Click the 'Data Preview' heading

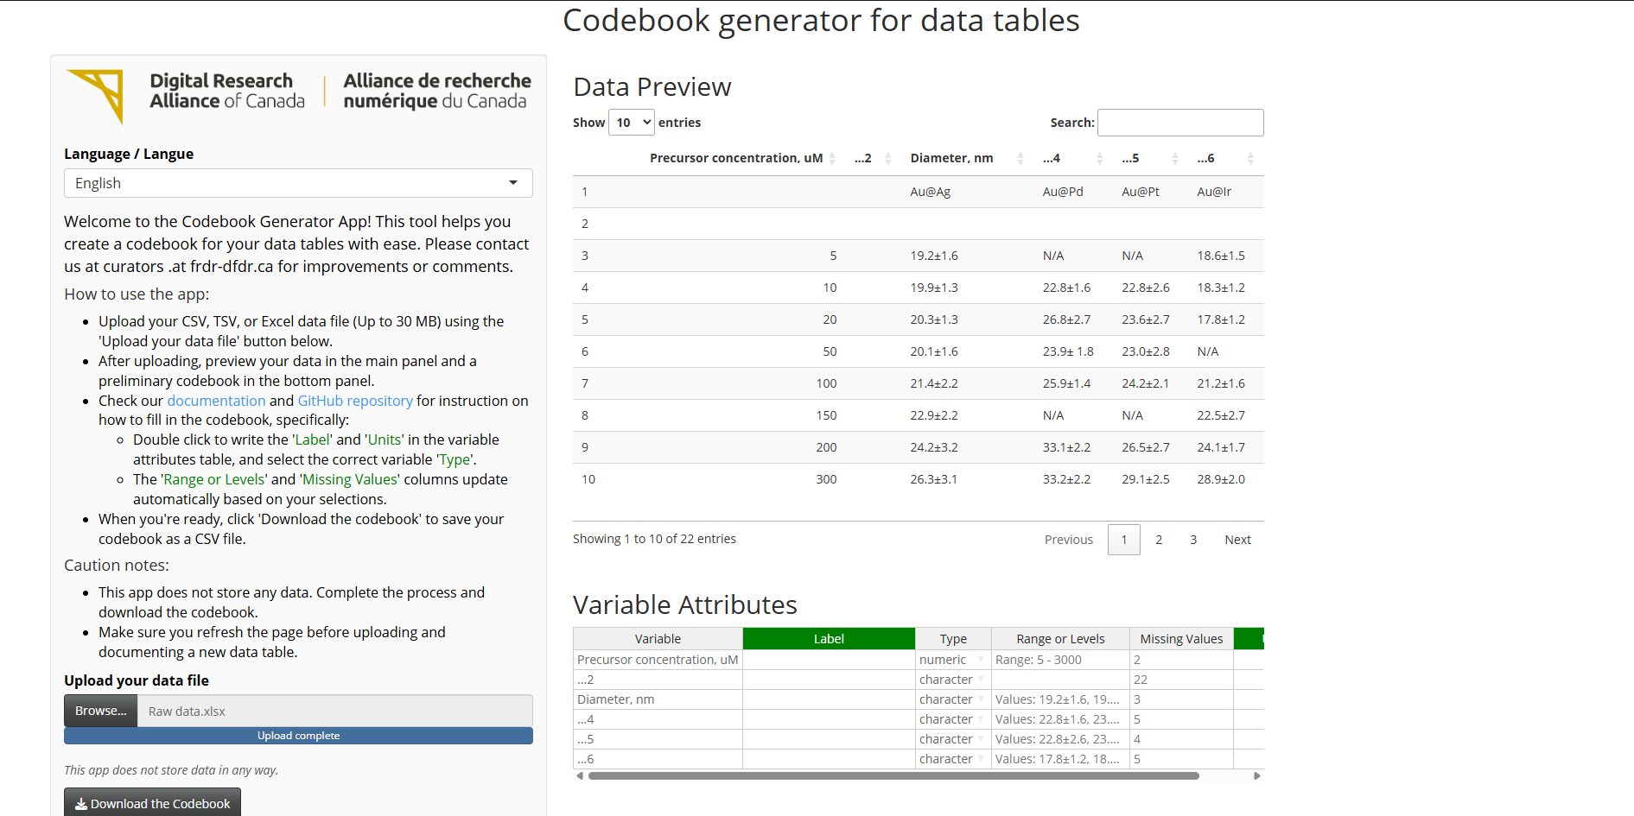(x=652, y=86)
